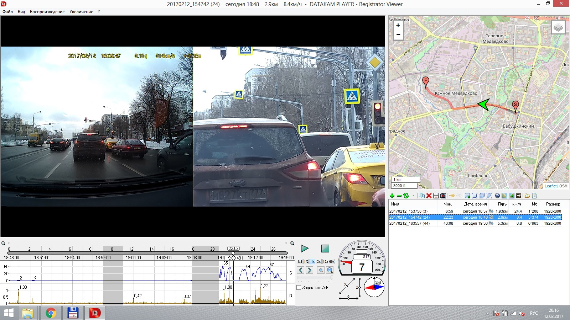Click the Datakam Player taskbar icon

click(x=95, y=313)
